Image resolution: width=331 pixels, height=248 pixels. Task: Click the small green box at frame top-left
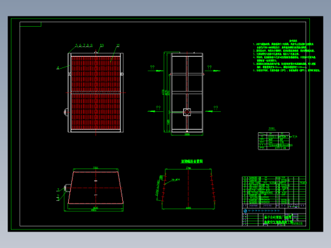(31, 24)
